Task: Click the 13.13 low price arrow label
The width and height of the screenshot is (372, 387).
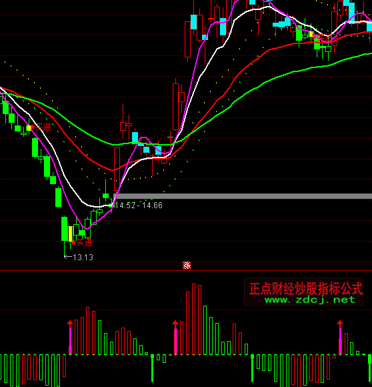Action: (79, 257)
